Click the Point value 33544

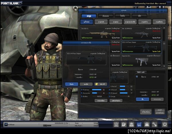(x=95, y=123)
